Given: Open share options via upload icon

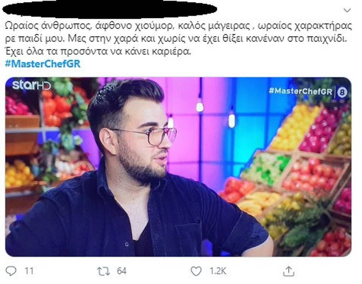Looking at the screenshot, I should [x=288, y=271].
